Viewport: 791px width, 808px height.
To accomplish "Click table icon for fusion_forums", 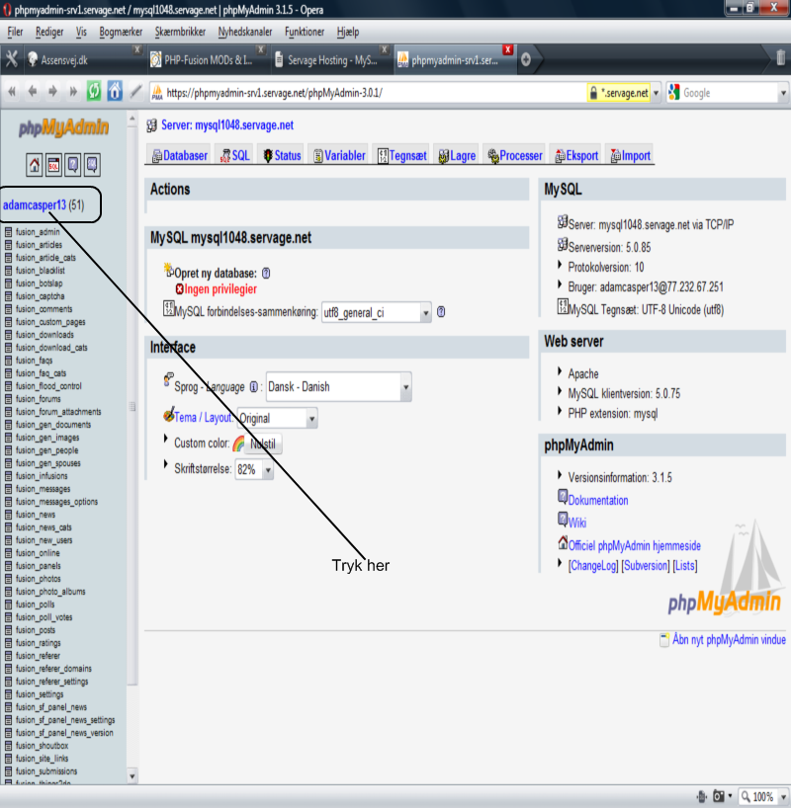I will 8,399.
